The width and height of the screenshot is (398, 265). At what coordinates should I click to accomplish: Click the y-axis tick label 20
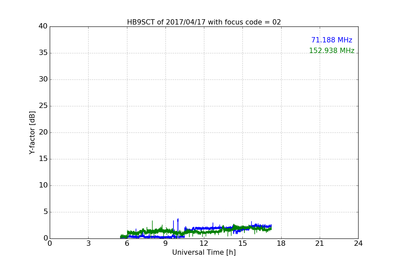43,132
